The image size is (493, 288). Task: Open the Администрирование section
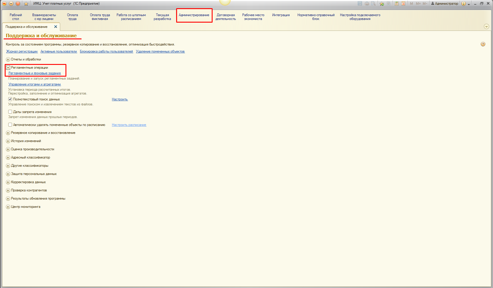point(194,15)
